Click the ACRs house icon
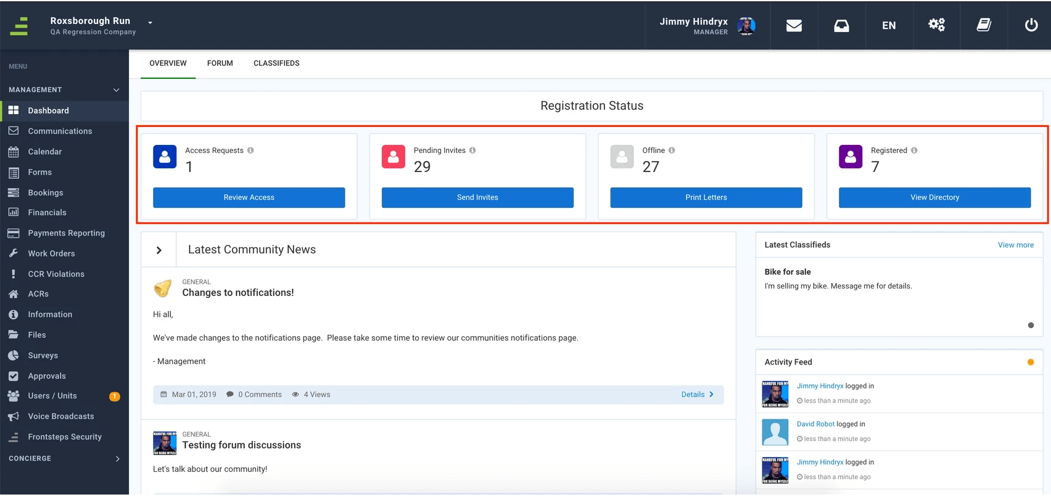The height and width of the screenshot is (497, 1051). (13, 294)
